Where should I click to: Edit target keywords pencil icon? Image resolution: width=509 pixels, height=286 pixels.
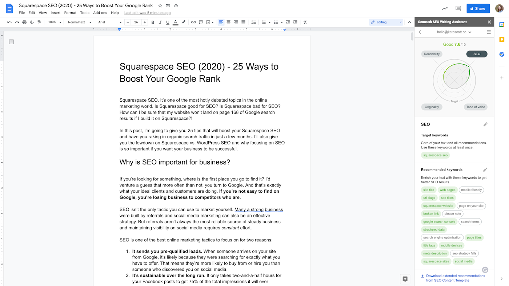[x=485, y=124]
